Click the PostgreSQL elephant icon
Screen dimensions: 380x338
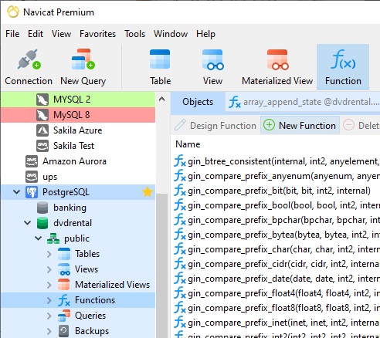pos(32,192)
